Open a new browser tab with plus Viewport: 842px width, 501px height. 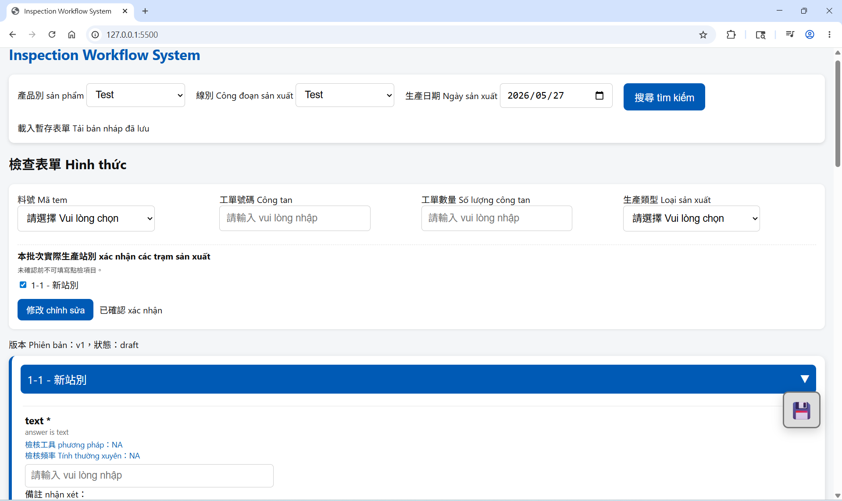[x=145, y=11]
